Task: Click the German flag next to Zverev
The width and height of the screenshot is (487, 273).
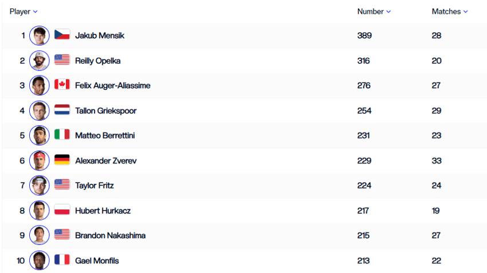Action: [62, 160]
